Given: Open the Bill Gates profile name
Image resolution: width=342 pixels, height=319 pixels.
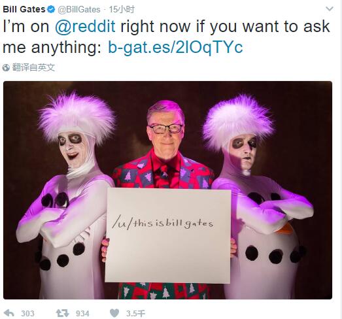Looking at the screenshot, I should (24, 9).
